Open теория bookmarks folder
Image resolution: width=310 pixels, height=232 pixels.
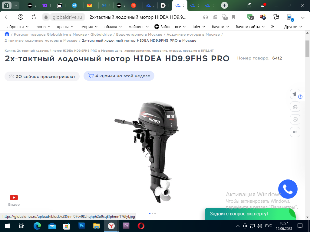pos(89,27)
